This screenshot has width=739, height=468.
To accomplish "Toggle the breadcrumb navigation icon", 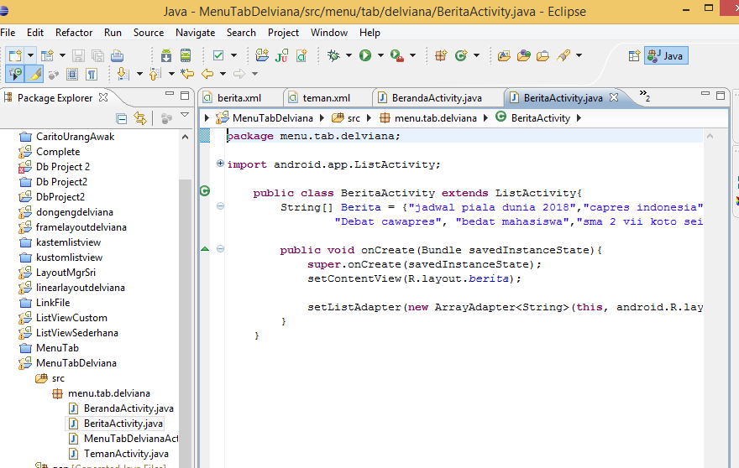I will click(x=15, y=74).
